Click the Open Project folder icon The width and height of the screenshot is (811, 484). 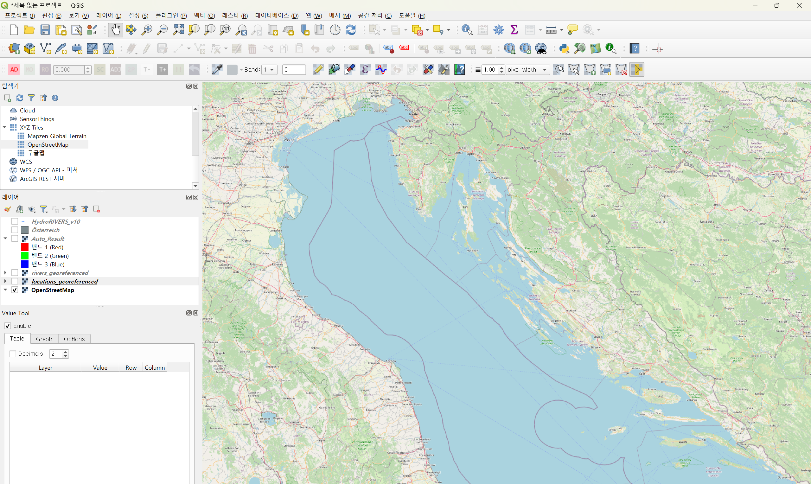coord(29,30)
